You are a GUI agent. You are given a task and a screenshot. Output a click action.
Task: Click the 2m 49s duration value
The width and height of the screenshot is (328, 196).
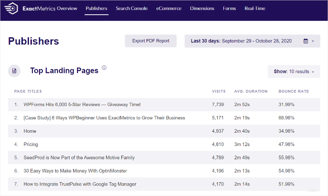coord(242,157)
